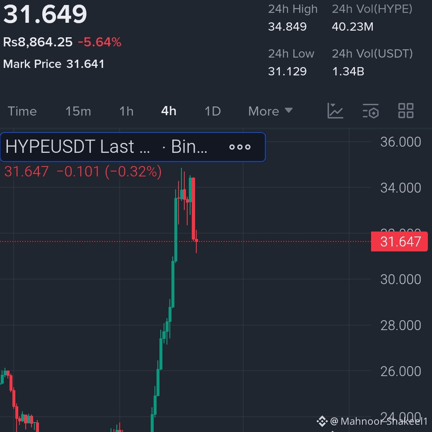Expand the More intervals dropdown
This screenshot has height=432, width=432.
[x=270, y=111]
